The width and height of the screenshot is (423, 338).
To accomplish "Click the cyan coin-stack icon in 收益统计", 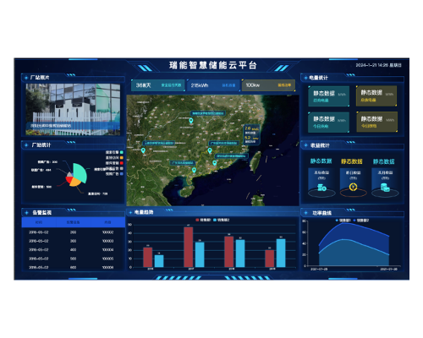I will (x=321, y=188).
